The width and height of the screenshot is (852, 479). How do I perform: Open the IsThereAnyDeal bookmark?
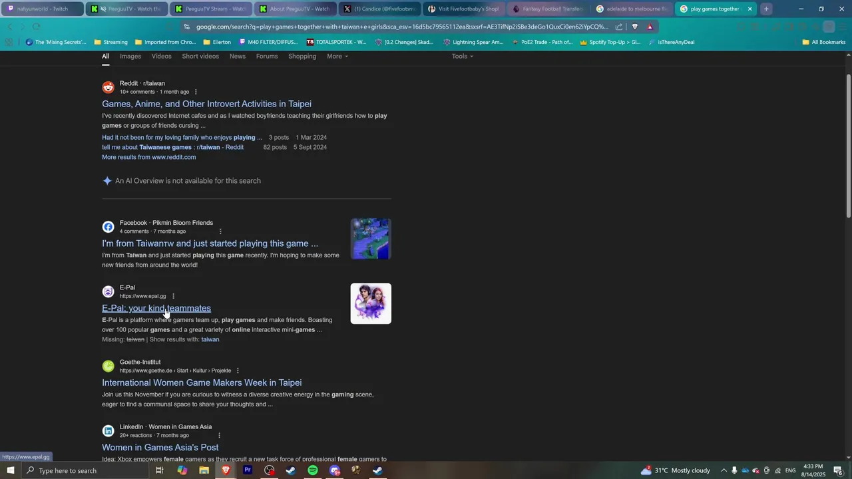(672, 42)
